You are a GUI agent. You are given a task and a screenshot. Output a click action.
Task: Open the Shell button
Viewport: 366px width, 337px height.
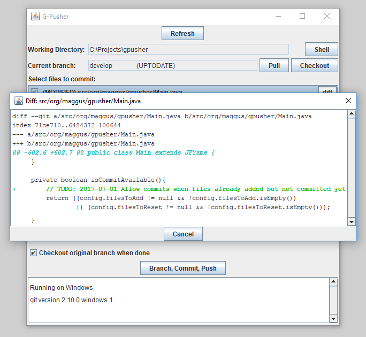[322, 50]
